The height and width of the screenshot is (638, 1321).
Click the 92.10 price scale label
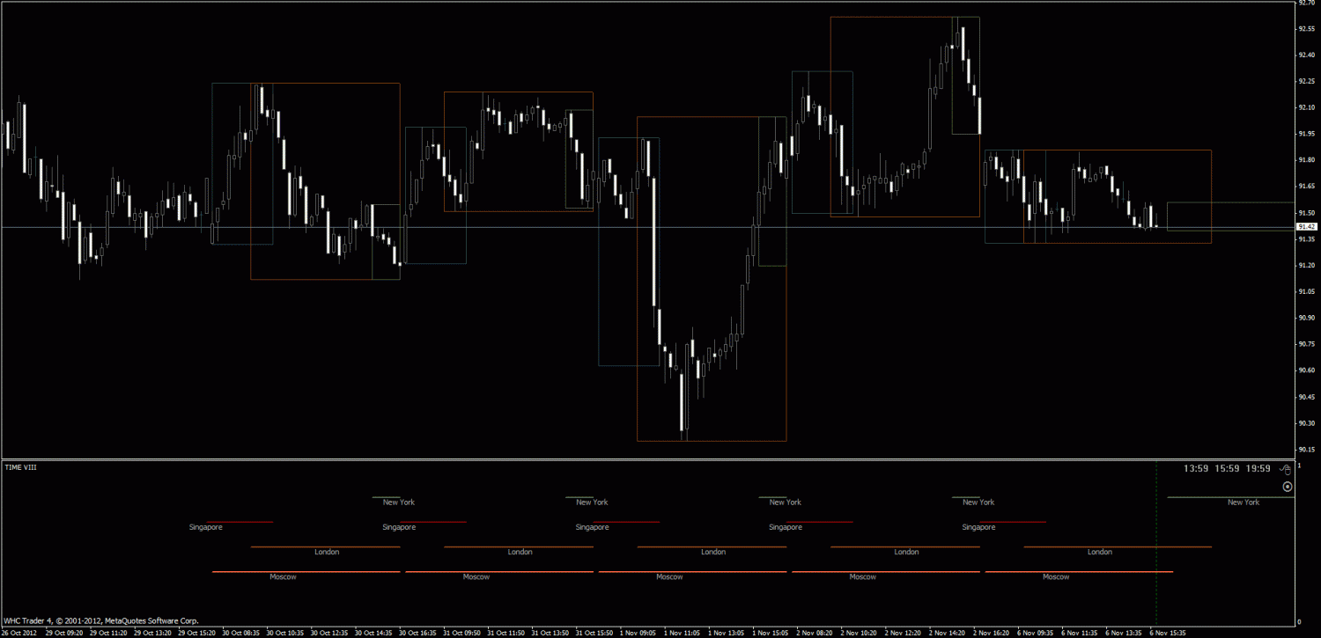[1309, 107]
